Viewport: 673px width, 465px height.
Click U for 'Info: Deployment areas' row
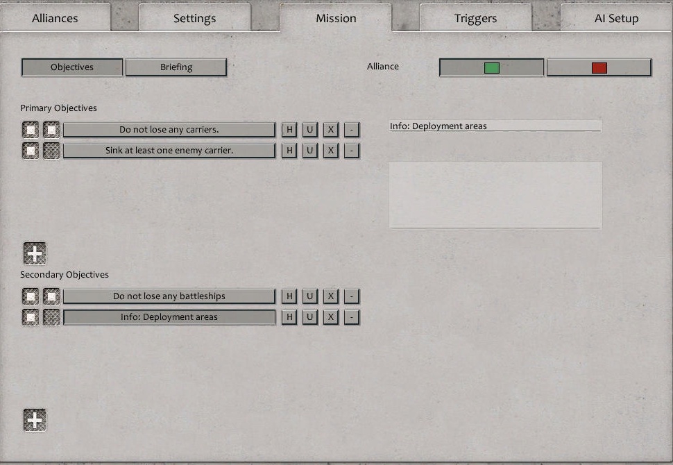pyautogui.click(x=310, y=317)
